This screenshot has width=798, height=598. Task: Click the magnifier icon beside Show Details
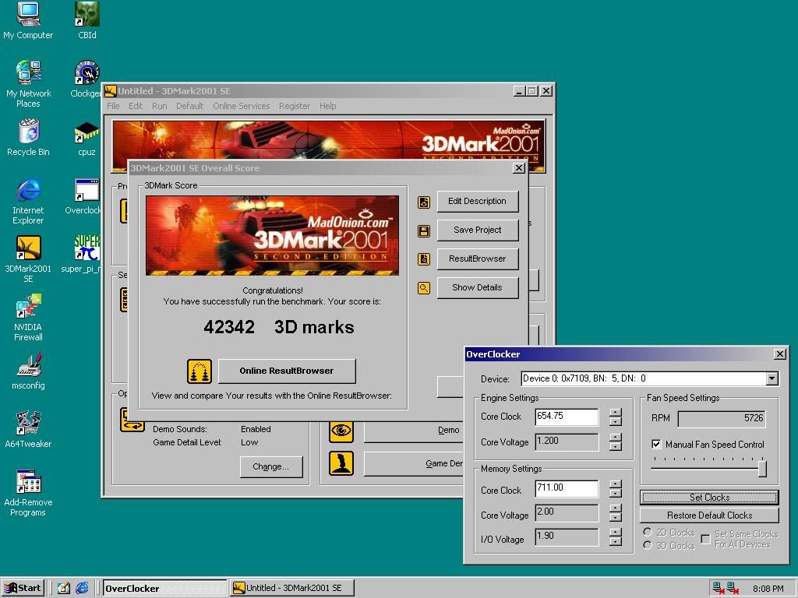[424, 288]
